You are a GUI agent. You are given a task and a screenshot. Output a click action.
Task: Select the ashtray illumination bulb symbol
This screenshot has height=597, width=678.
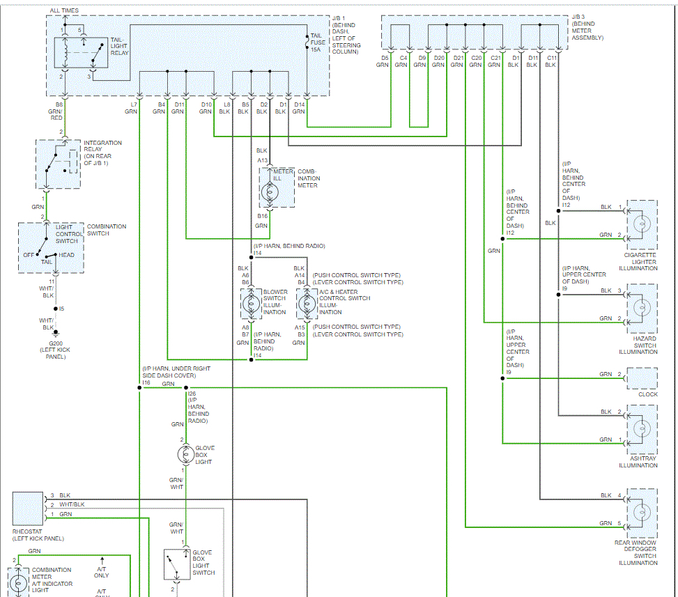coord(642,429)
